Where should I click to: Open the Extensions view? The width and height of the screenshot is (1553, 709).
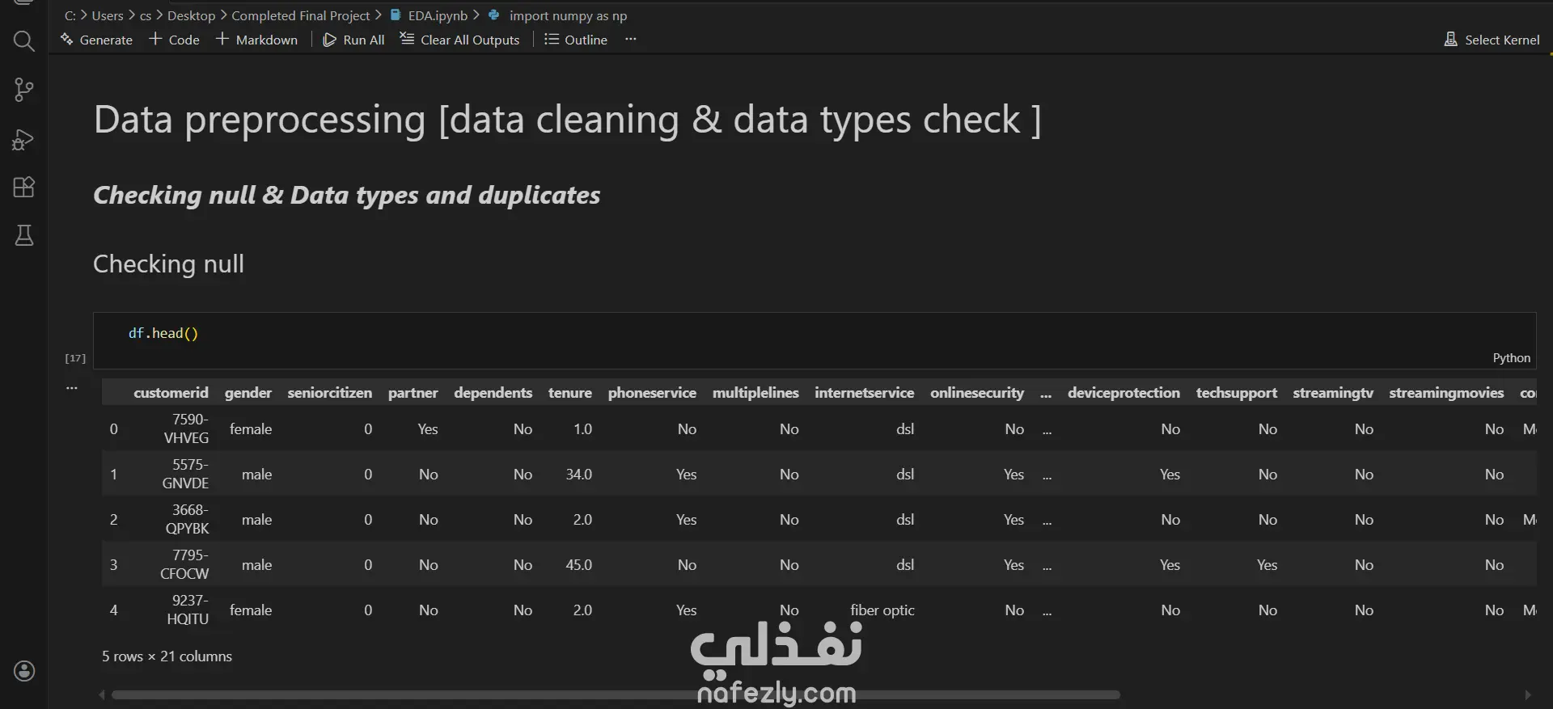tap(24, 188)
